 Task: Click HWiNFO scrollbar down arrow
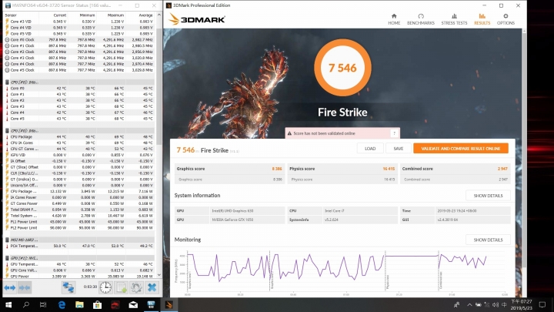(159, 275)
